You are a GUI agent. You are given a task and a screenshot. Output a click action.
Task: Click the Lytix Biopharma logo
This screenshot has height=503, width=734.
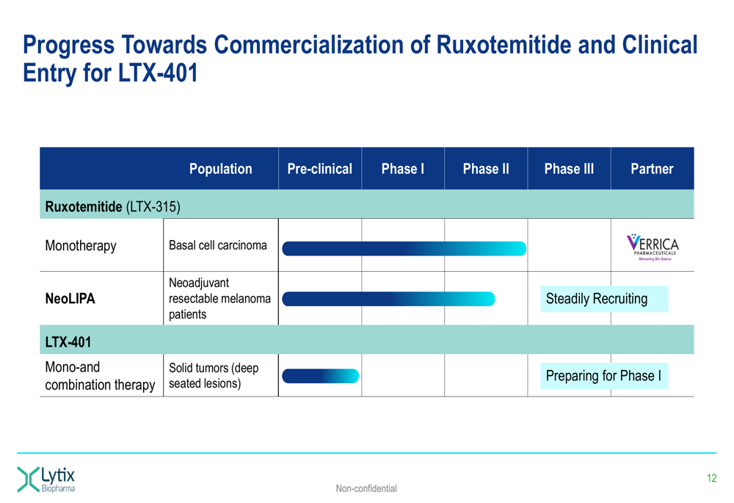(x=46, y=479)
